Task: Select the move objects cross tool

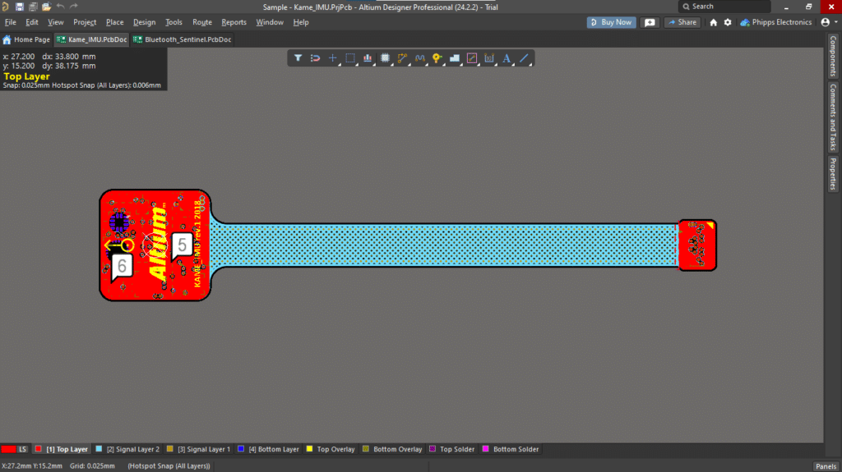Action: [333, 58]
